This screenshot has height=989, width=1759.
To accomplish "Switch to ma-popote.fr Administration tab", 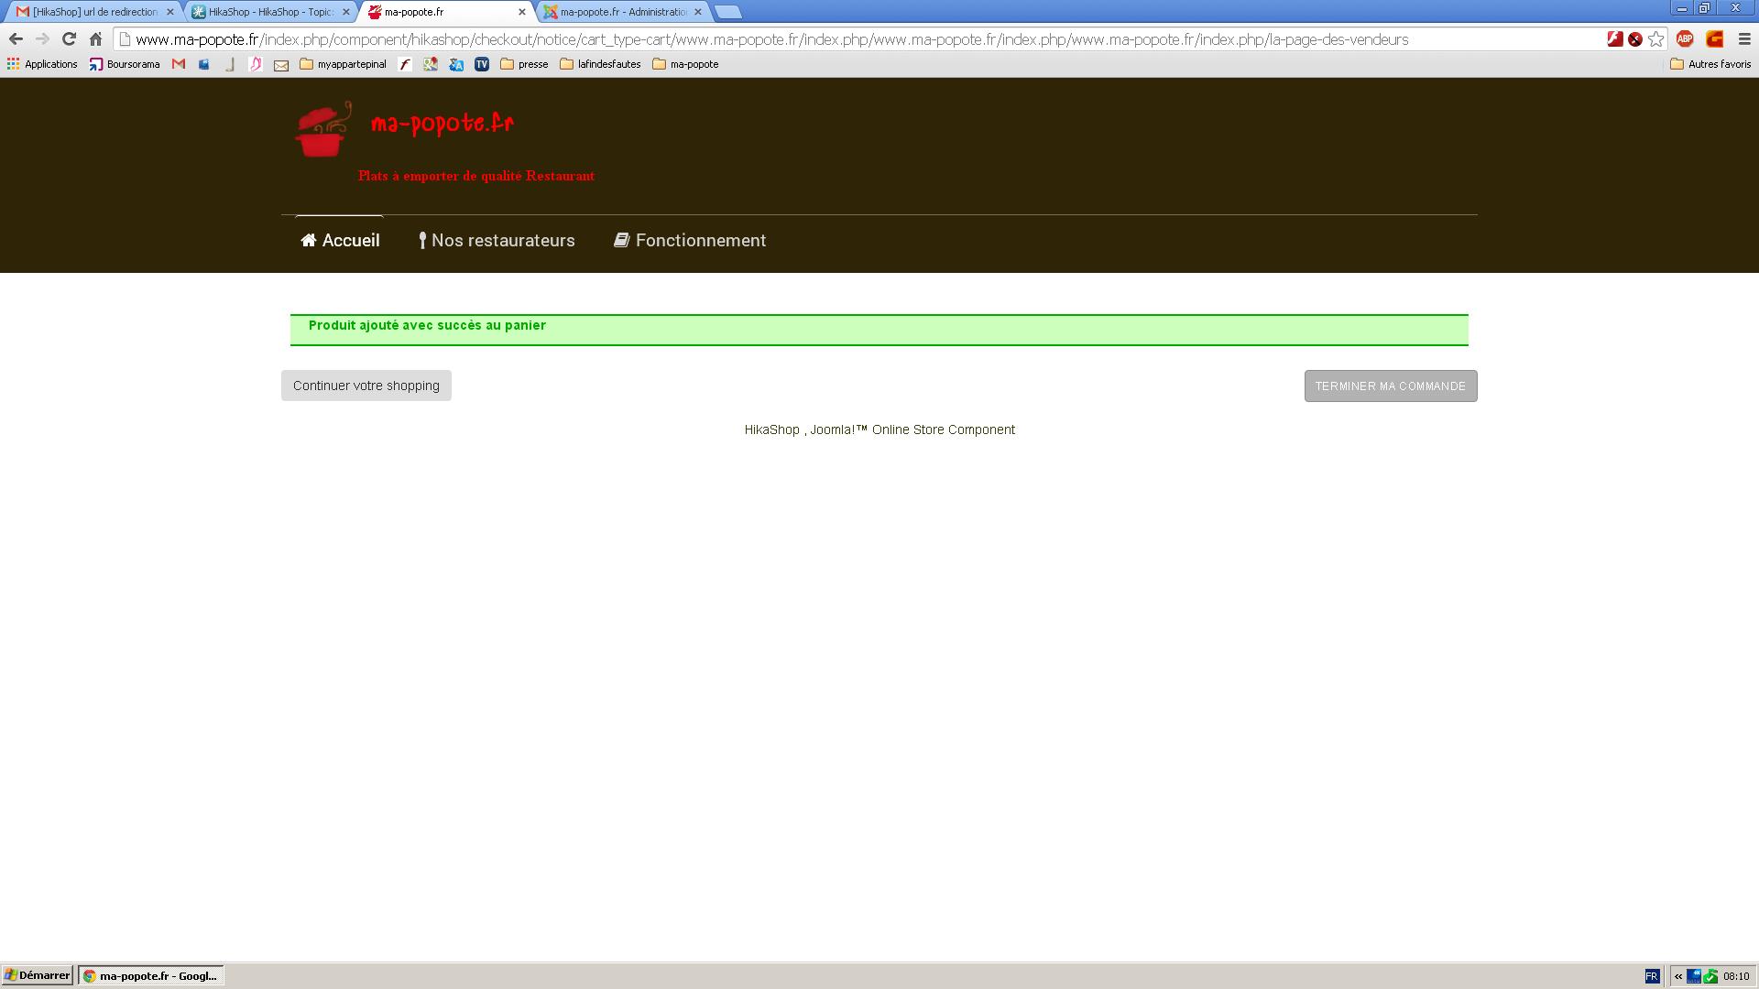I will point(623,12).
